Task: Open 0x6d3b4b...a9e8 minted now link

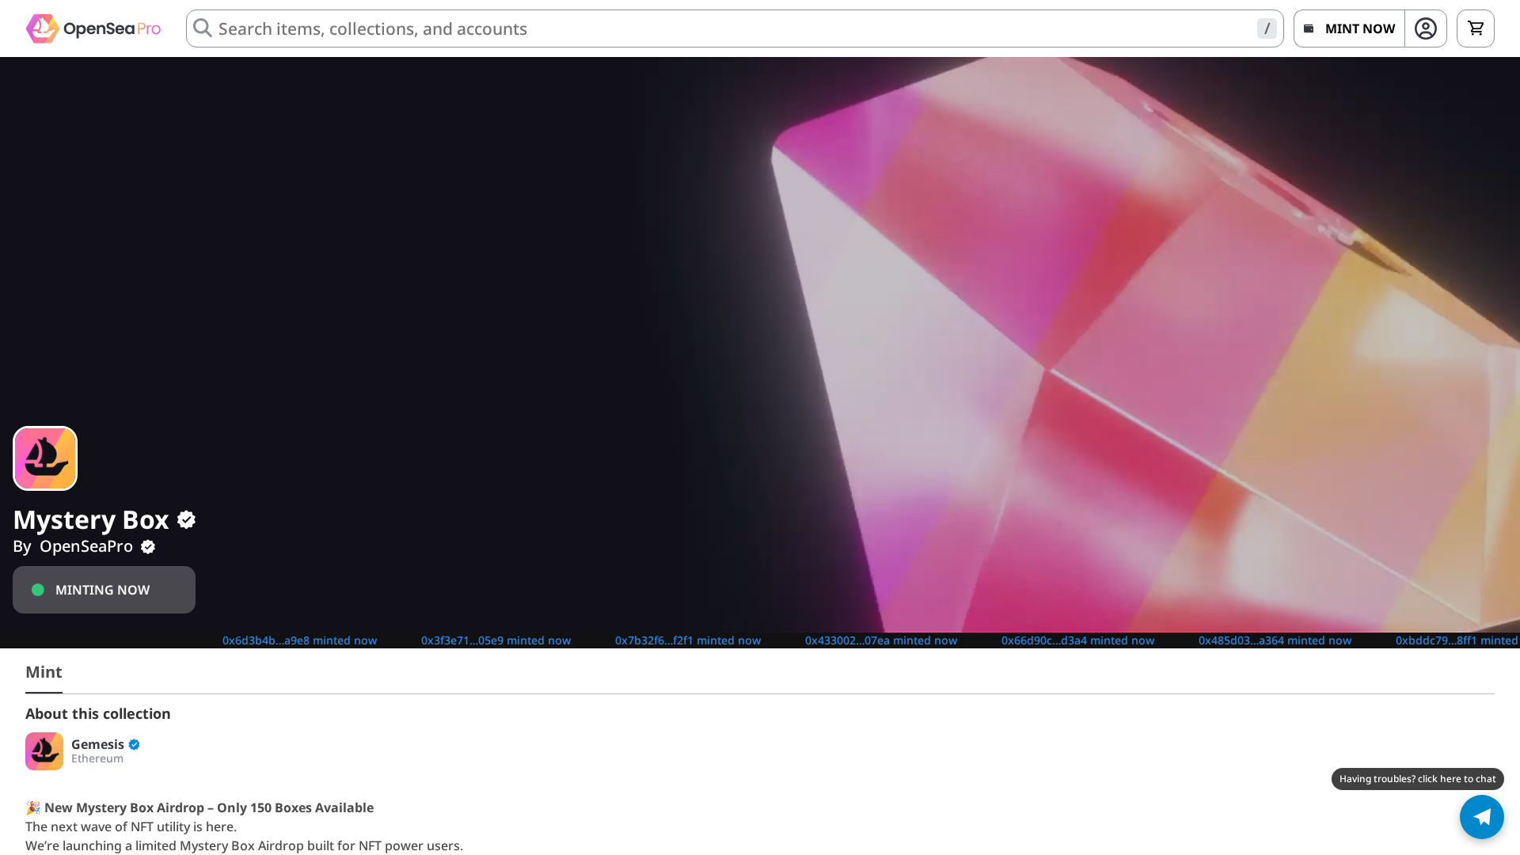Action: point(299,640)
